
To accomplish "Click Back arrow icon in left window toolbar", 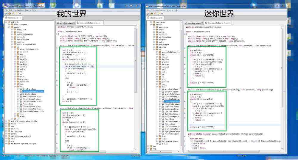I will tap(17, 13).
